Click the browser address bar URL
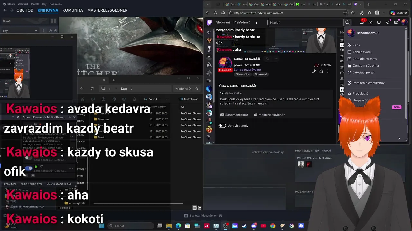The image size is (412, 231). coord(258,13)
